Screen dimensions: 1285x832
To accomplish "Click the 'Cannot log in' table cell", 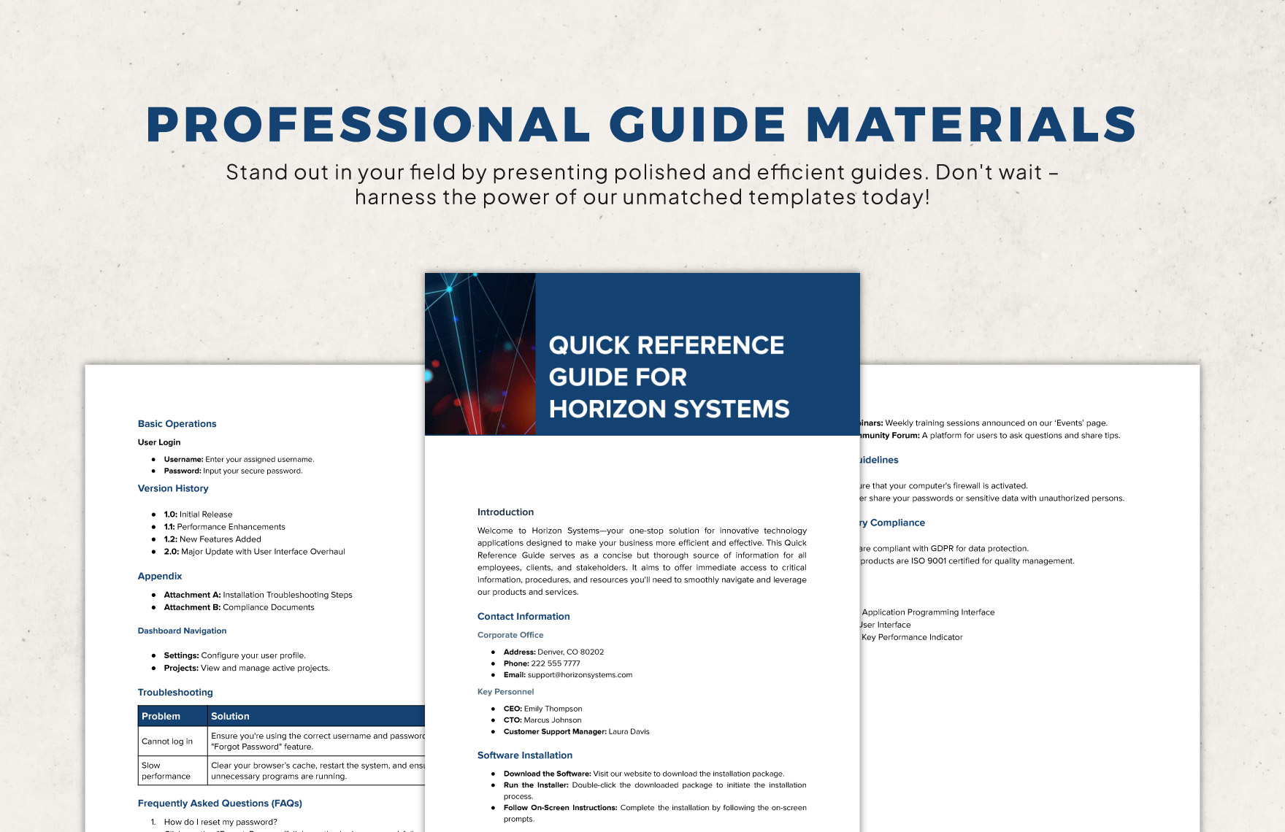I will [x=172, y=742].
